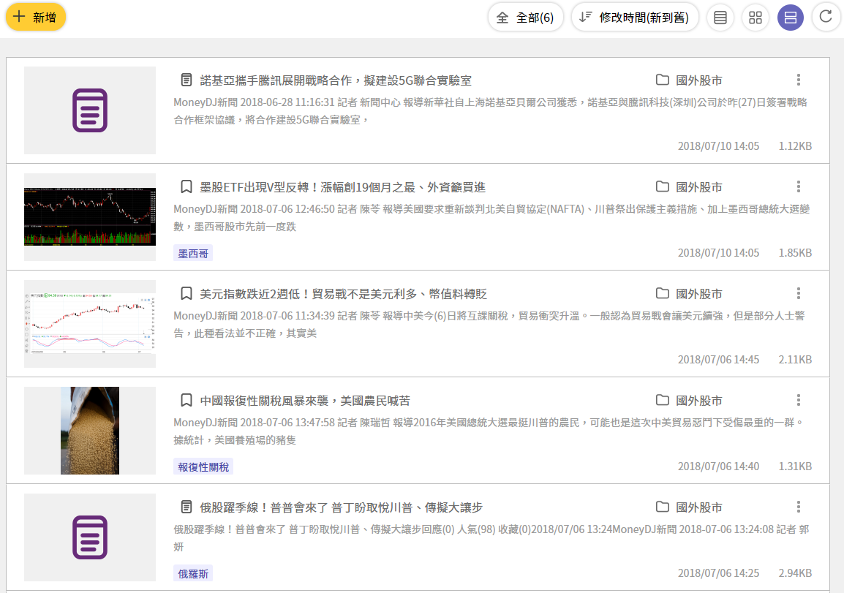Open note 俄股躍季線！普普會來了
Image resolution: width=844 pixels, height=593 pixels.
point(341,507)
